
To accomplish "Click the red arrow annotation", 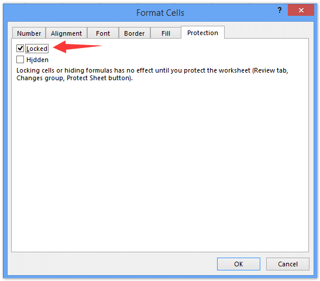I will 78,47.
